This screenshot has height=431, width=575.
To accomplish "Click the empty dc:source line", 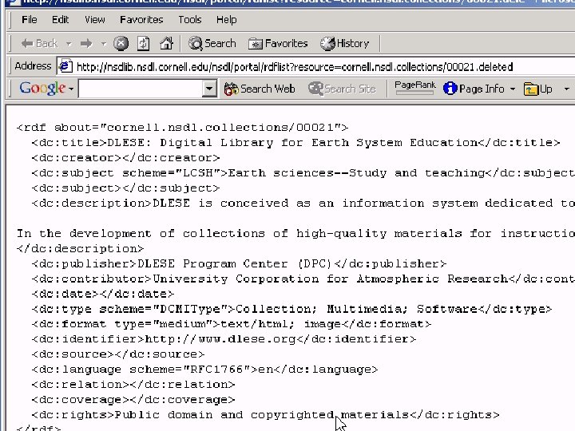I will pyautogui.click(x=118, y=354).
